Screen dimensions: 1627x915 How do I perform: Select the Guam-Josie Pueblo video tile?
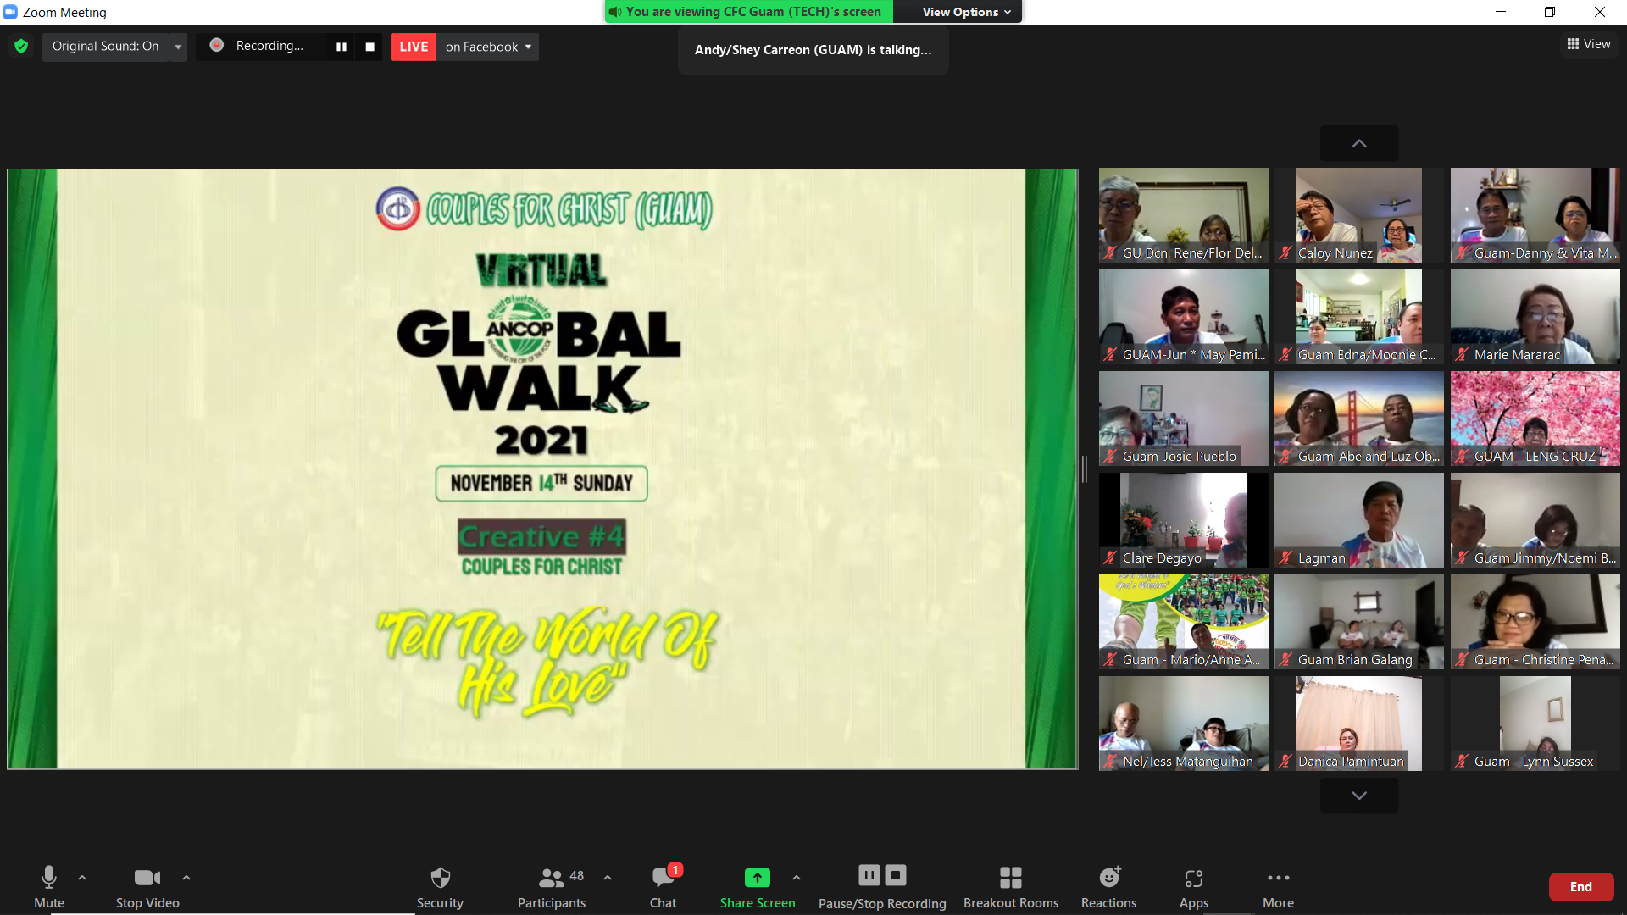point(1184,419)
